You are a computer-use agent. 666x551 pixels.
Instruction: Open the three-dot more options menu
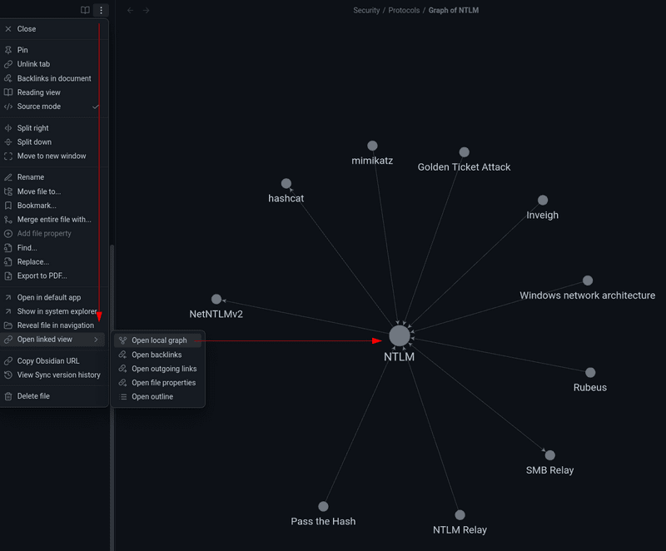[x=101, y=11]
